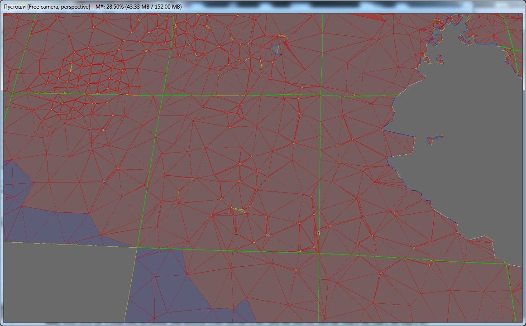The height and width of the screenshot is (326, 526).
Task: Click the green and yellow line junction at lower left
Action: pyautogui.click(x=136, y=248)
